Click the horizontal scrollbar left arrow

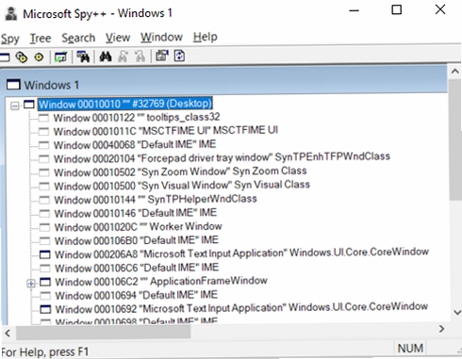tap(8, 333)
